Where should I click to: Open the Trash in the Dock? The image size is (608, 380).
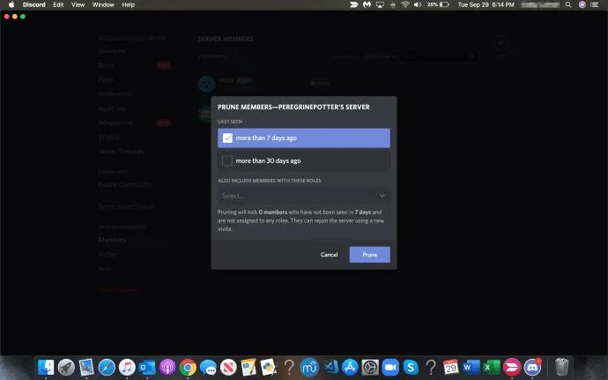561,367
